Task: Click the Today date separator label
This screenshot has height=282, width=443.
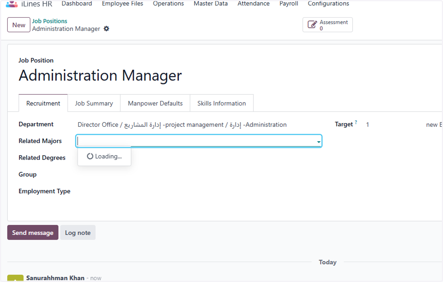Action: coord(327,262)
